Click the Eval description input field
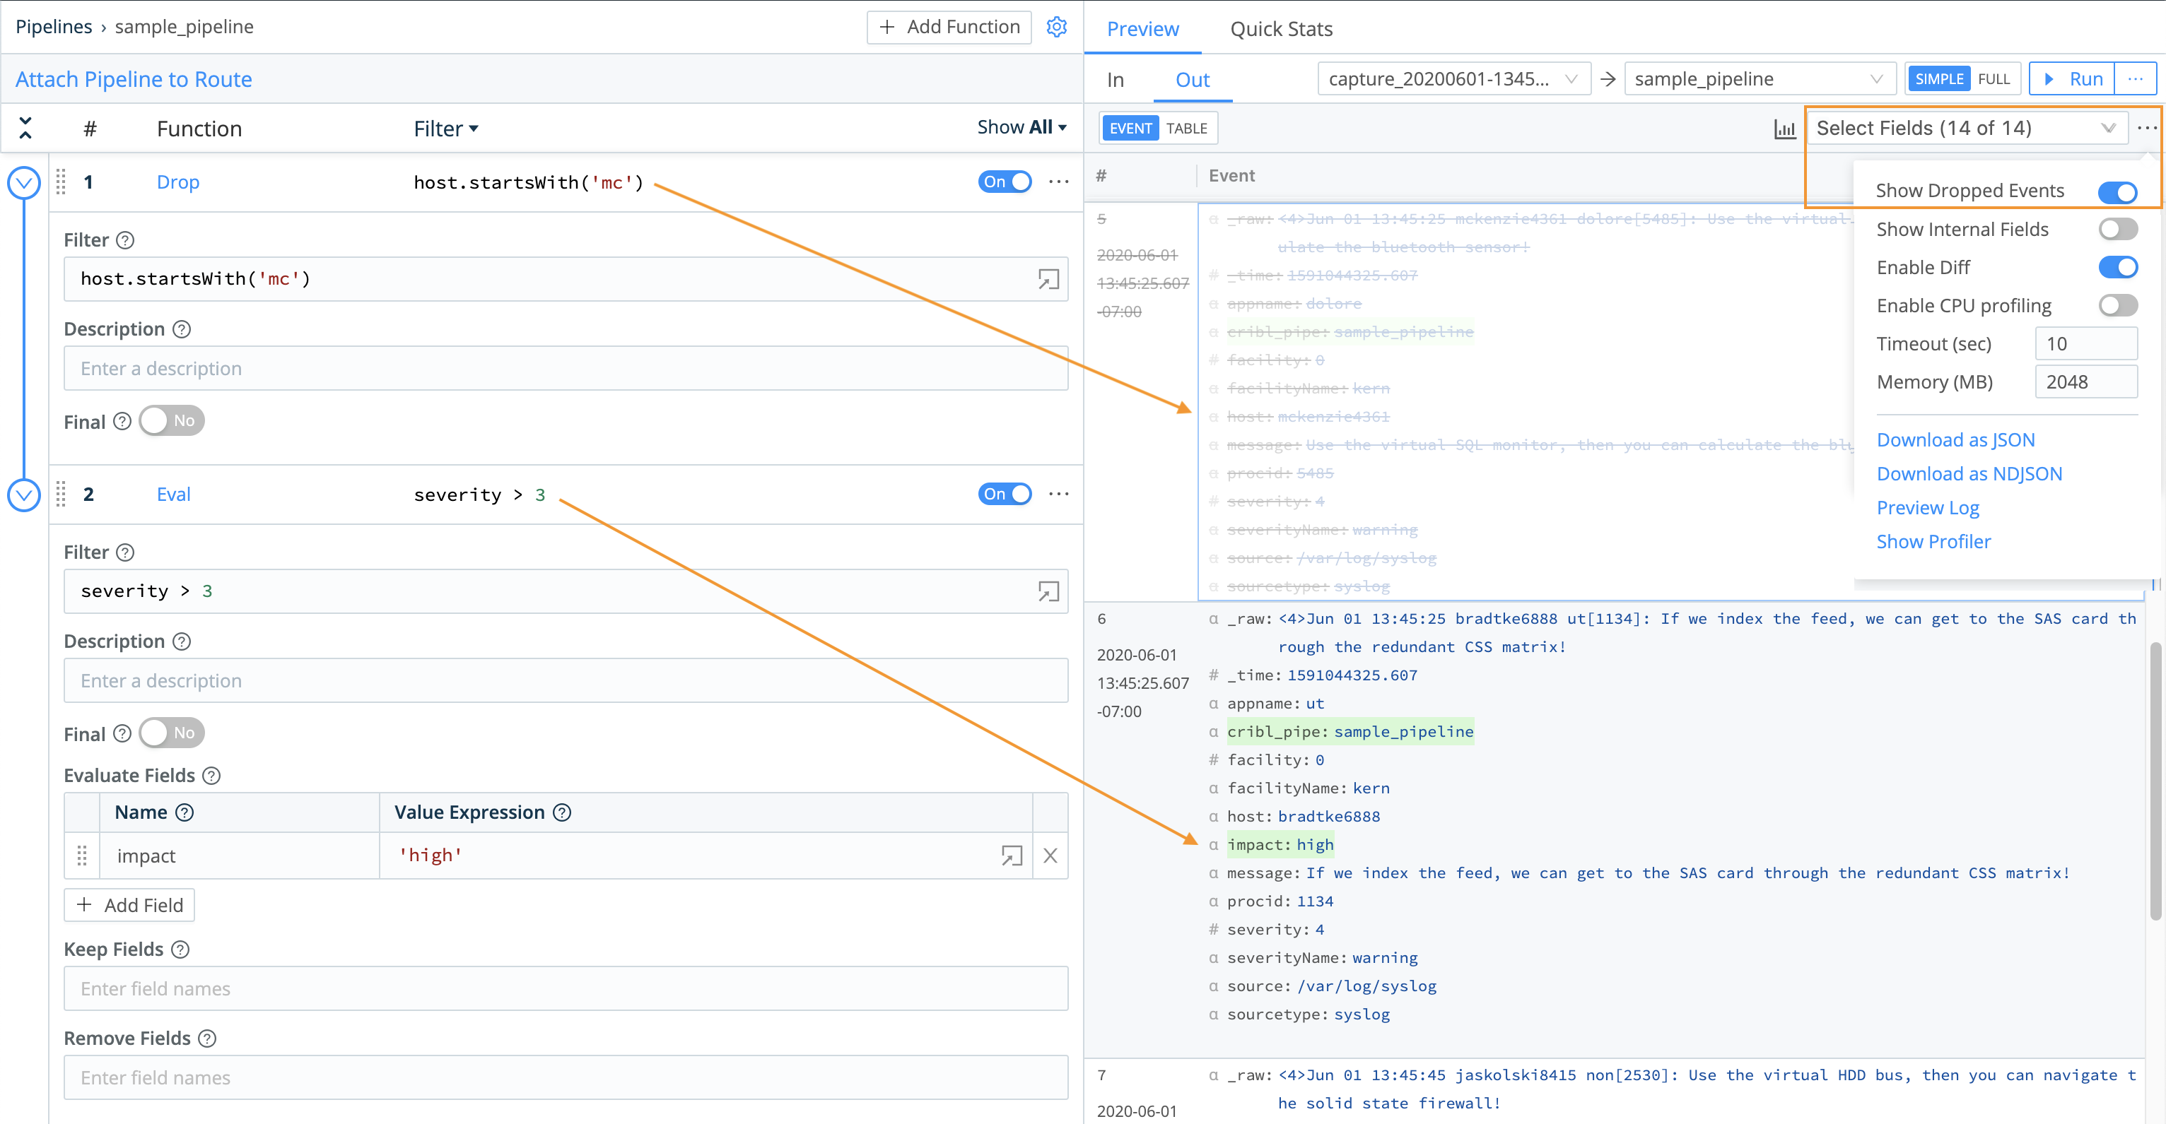The height and width of the screenshot is (1124, 2166). [x=565, y=680]
